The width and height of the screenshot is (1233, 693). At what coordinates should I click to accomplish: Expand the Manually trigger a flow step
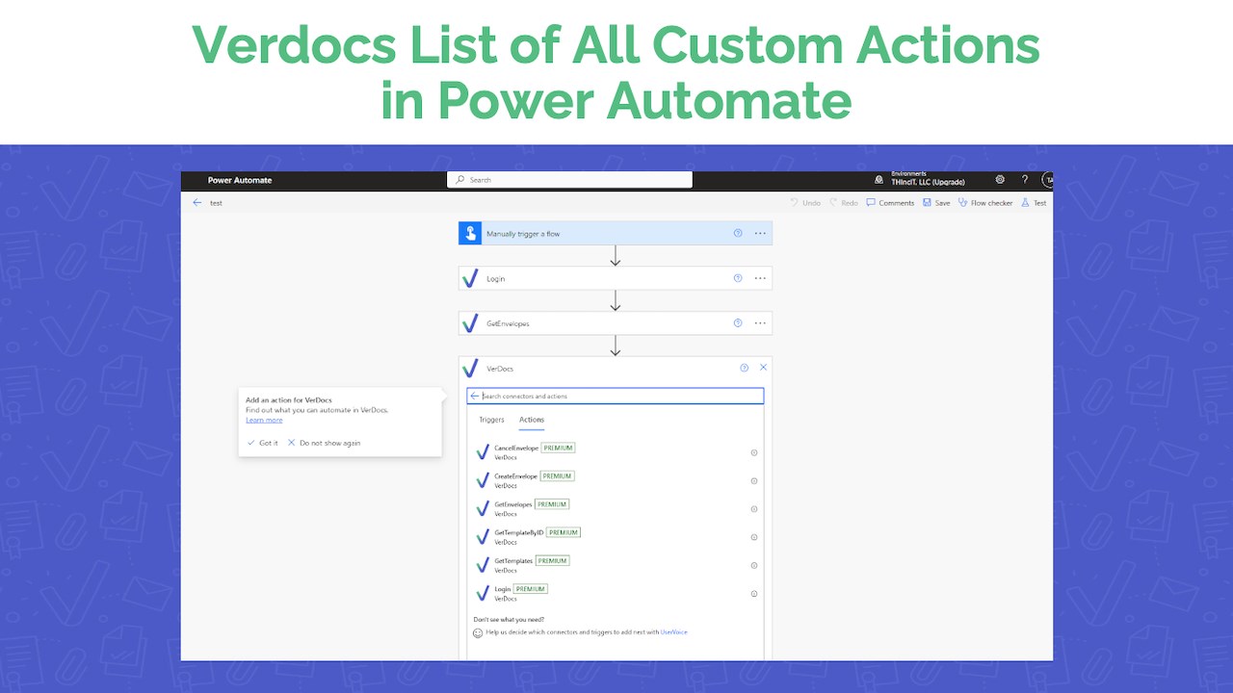(615, 233)
